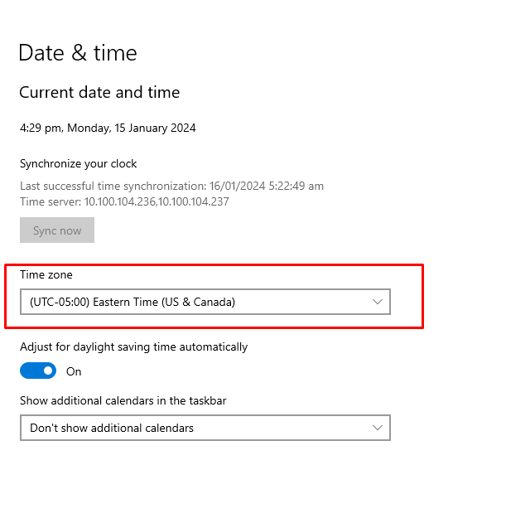Click the On label beside the switch
This screenshot has width=506, height=528.
74,372
